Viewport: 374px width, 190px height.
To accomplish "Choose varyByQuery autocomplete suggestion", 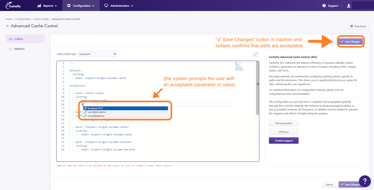I will pyautogui.click(x=126, y=116).
